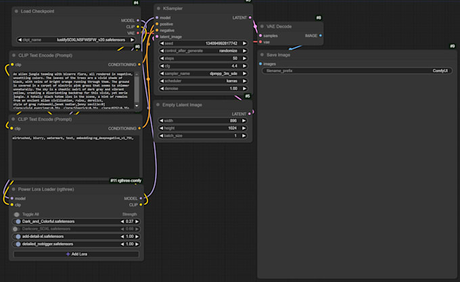460x282 pixels.
Task: Click the cfg slider value 4.4
Action: pyautogui.click(x=235, y=66)
